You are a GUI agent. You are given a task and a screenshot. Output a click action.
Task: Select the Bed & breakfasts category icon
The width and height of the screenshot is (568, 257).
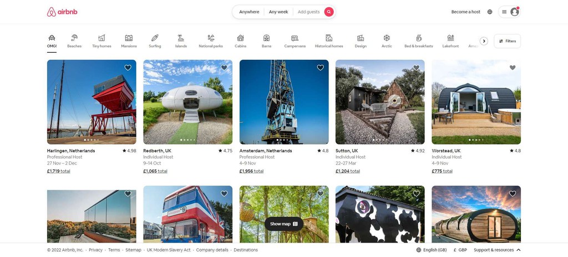tap(418, 38)
